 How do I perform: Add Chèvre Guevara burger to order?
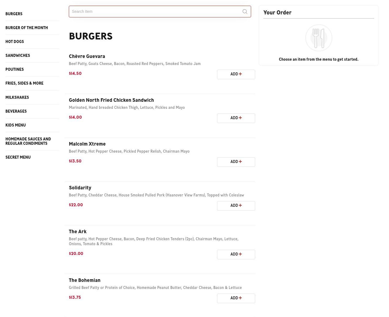[236, 74]
